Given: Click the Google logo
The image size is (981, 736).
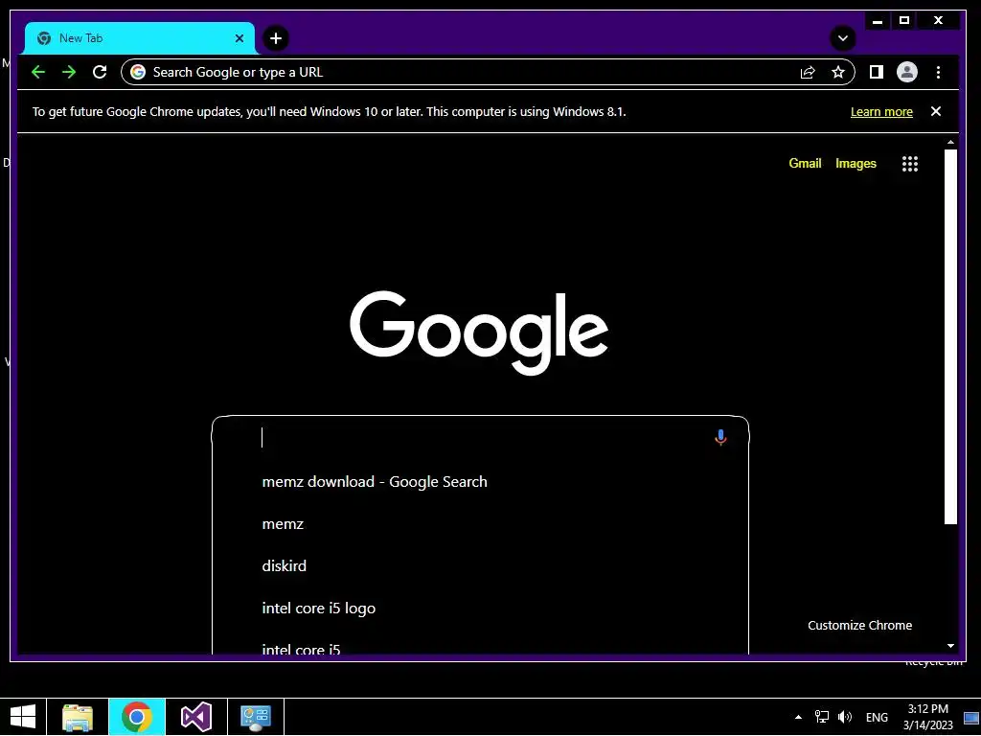Looking at the screenshot, I should coord(479,332).
